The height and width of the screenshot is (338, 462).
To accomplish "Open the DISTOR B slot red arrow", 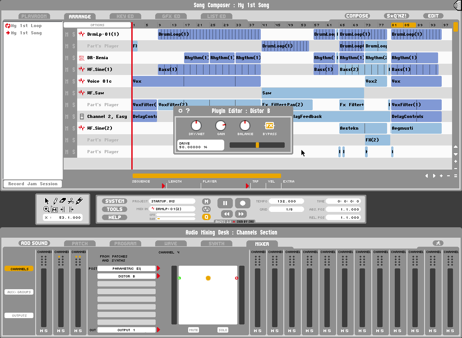I will pyautogui.click(x=158, y=276).
